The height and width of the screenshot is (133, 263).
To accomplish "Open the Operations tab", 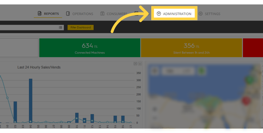I will (79, 14).
